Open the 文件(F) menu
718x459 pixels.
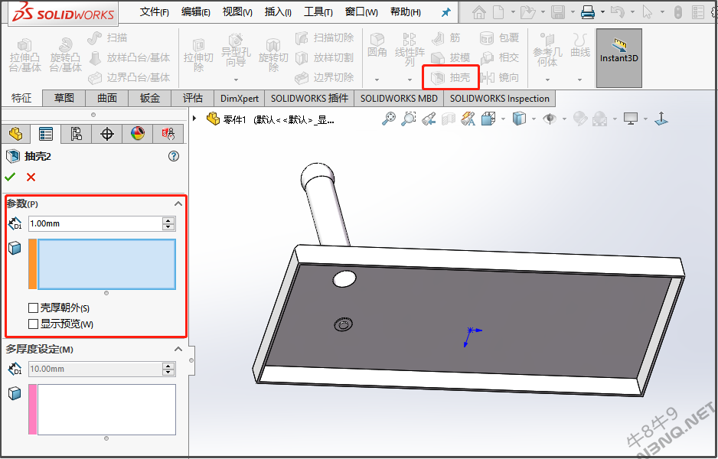154,12
